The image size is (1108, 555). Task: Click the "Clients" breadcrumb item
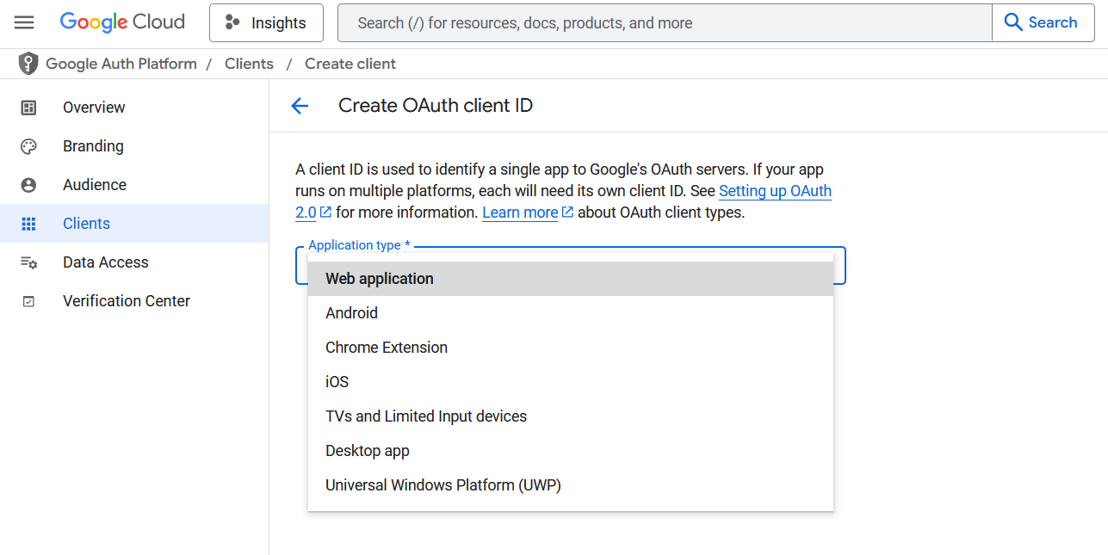249,63
